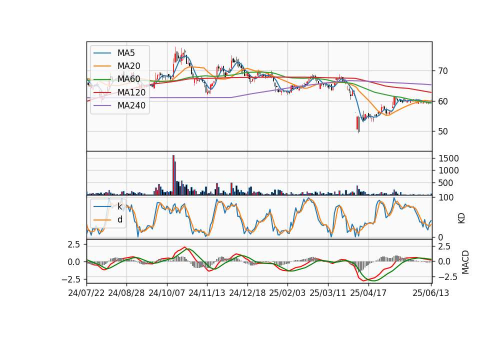Click the price axis value 60
The width and height of the screenshot is (480, 345).
(x=443, y=101)
